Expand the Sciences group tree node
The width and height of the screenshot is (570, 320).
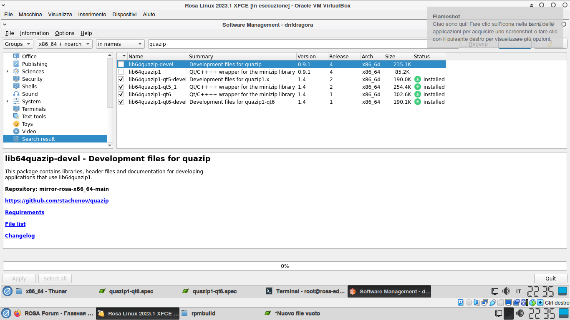point(8,71)
